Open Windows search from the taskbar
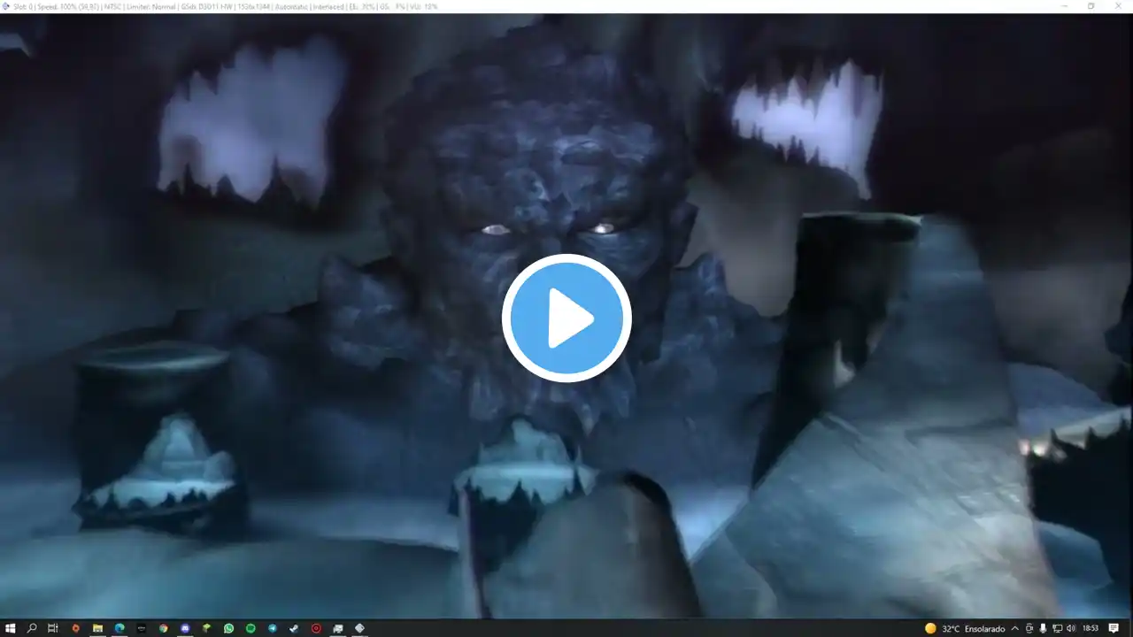 click(x=32, y=628)
